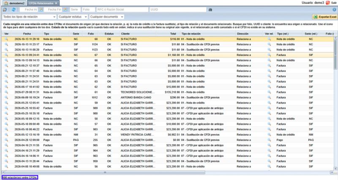Open Cualquier documento dropdown
This screenshot has height=180, width=338.
pyautogui.click(x=106, y=17)
